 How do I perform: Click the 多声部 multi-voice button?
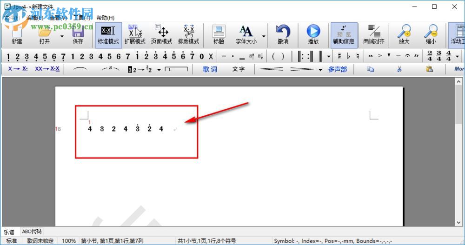click(338, 69)
